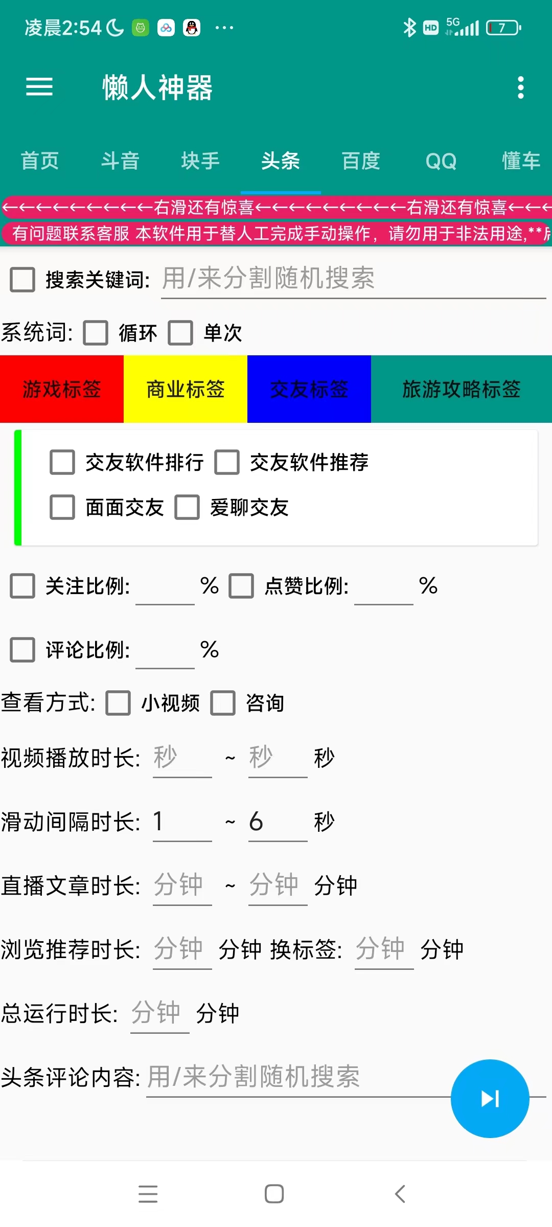Image resolution: width=552 pixels, height=1227 pixels.
Task: Enable the 搜索关键词 checkbox
Action: (21, 279)
